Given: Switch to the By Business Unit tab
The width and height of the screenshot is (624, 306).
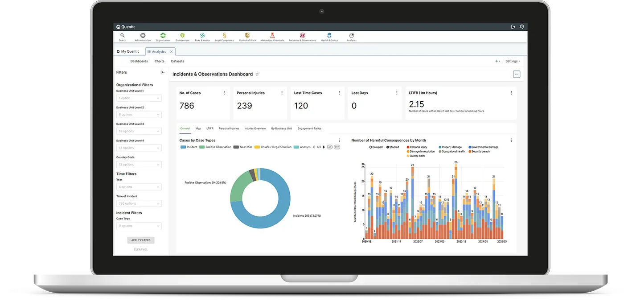Looking at the screenshot, I should tap(282, 128).
